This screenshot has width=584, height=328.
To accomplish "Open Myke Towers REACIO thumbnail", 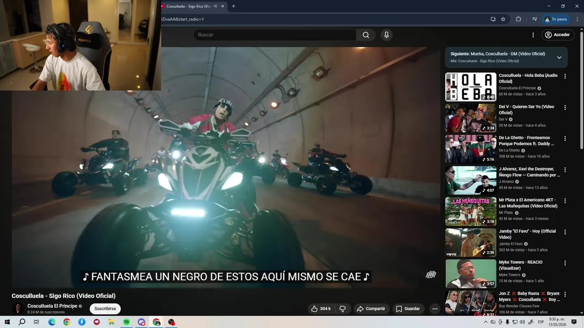I will click(x=471, y=273).
